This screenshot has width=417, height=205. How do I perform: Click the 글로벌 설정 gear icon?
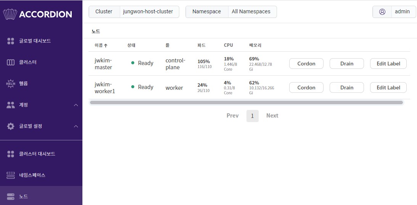click(x=11, y=126)
